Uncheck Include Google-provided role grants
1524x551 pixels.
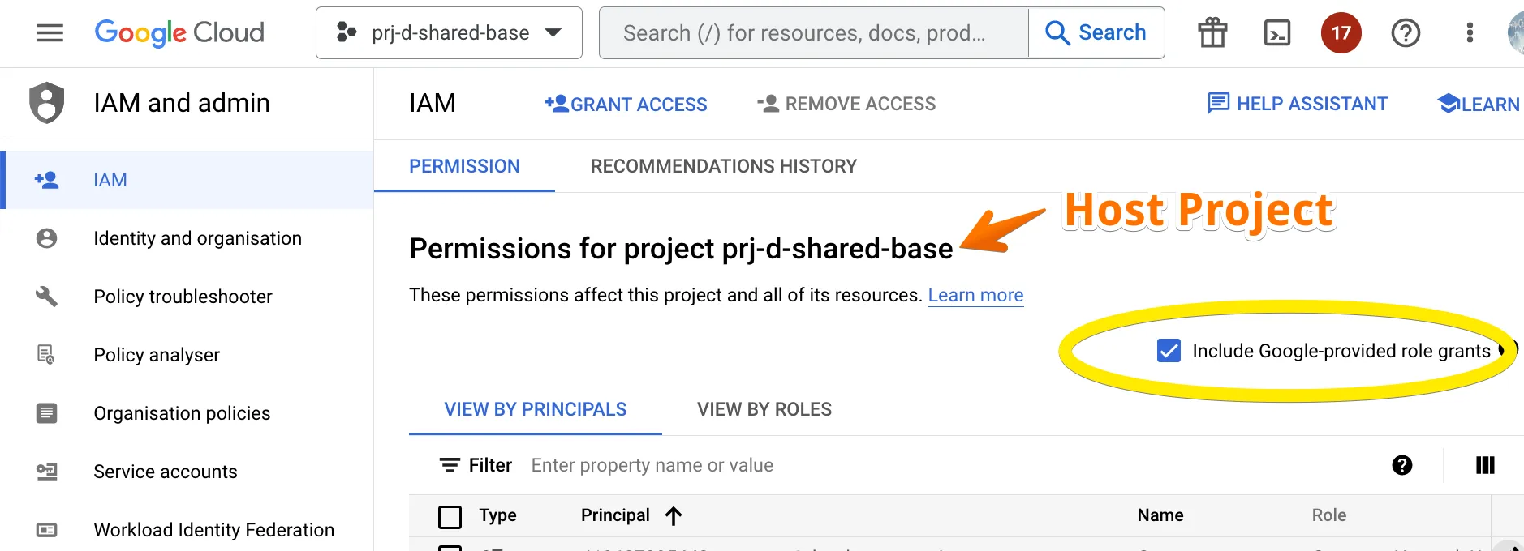(x=1169, y=351)
